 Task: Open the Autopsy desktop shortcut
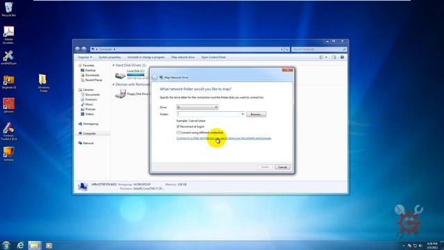(x=8, y=154)
